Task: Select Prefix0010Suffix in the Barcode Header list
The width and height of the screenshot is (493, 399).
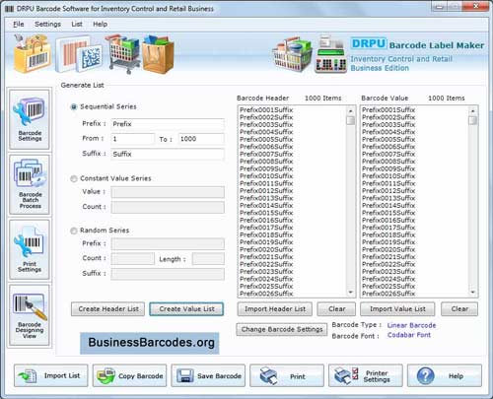Action: point(266,176)
